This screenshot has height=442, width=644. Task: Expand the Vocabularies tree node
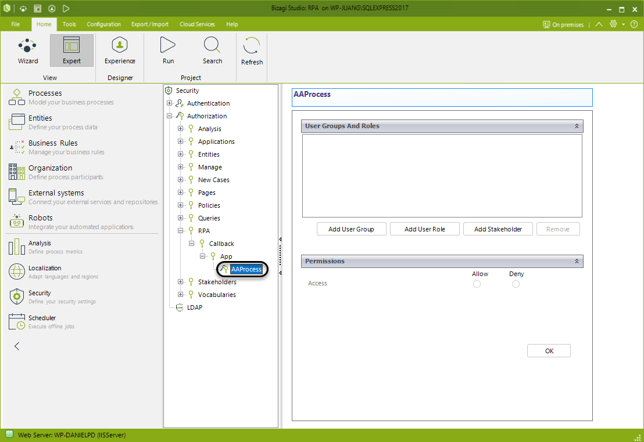[x=180, y=294]
